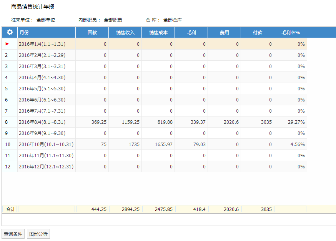Click the August 销售成本 value 819.88
Viewport: 336px width, 241px height.
click(165, 122)
